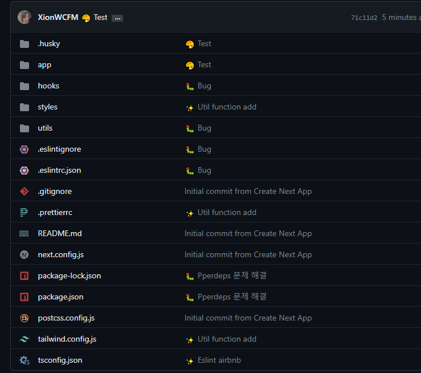Screen dimensions: 421x373
Task: Open the .gitignore file
Action: click(55, 191)
